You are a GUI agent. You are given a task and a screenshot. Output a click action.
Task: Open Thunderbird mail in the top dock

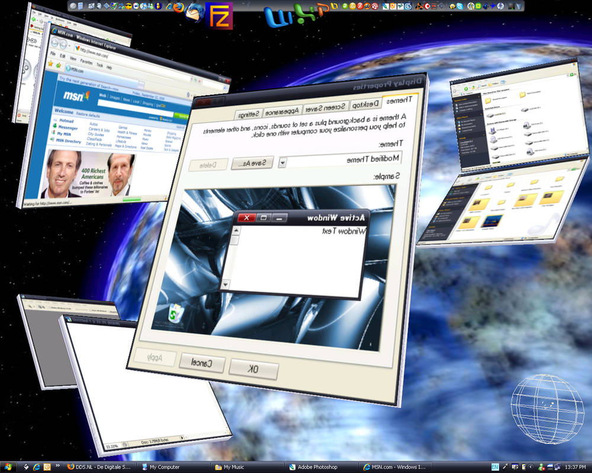(x=192, y=11)
